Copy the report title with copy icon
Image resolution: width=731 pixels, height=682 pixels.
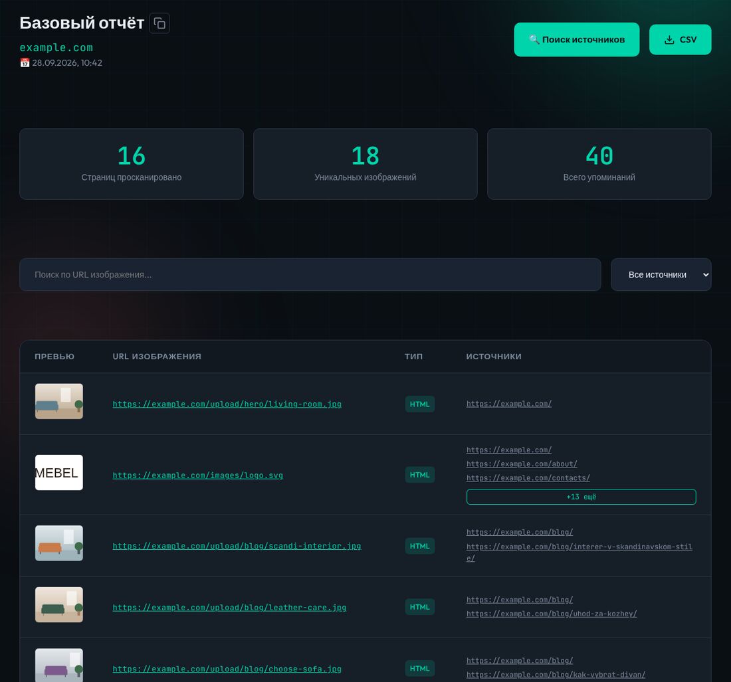(159, 23)
